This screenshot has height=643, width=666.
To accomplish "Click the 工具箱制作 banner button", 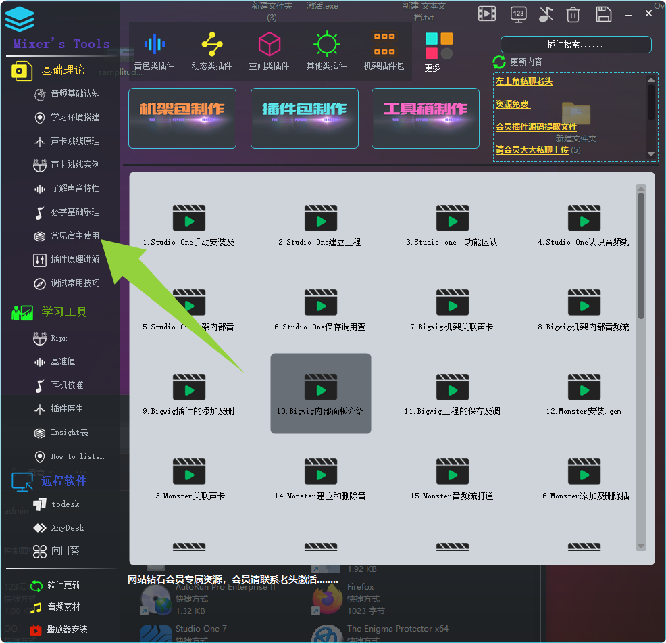I will tap(425, 118).
